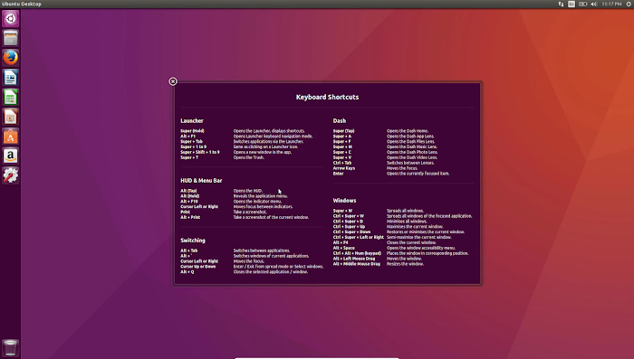Click 'Places the window in corresponding position.'
634x359 pixels.
click(427, 253)
